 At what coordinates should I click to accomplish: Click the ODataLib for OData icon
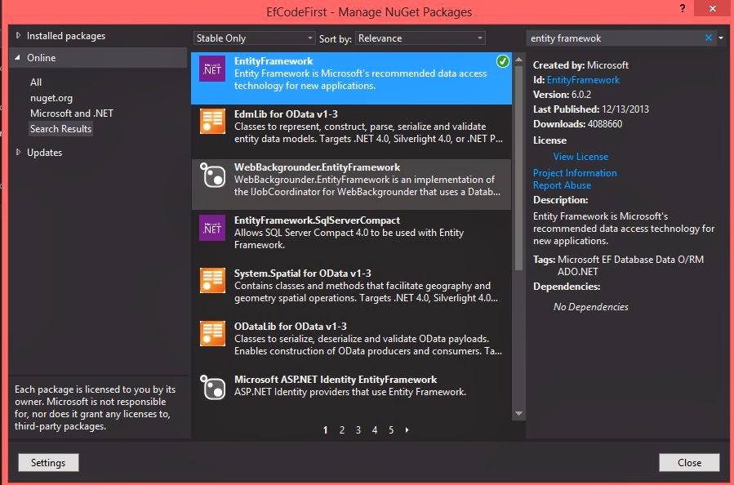click(x=212, y=333)
